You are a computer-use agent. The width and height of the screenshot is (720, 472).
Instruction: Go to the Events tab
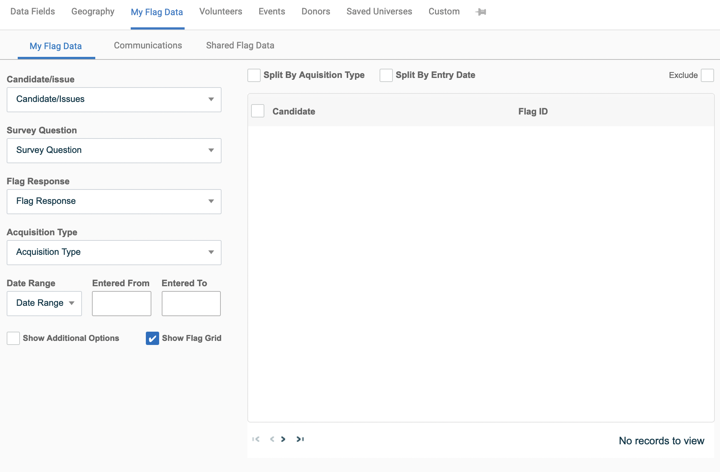(x=272, y=11)
